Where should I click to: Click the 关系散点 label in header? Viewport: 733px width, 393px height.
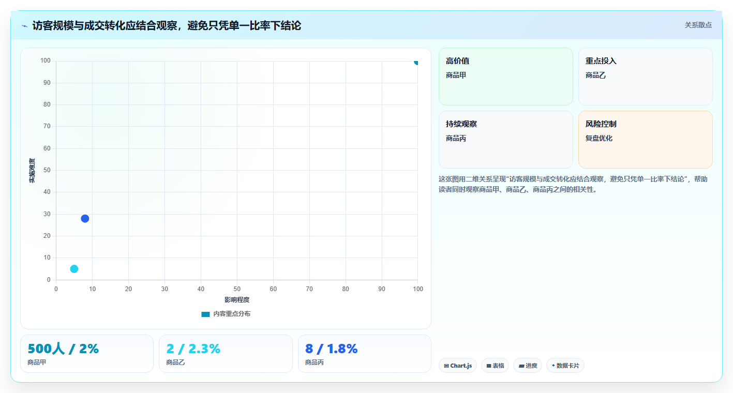click(698, 25)
